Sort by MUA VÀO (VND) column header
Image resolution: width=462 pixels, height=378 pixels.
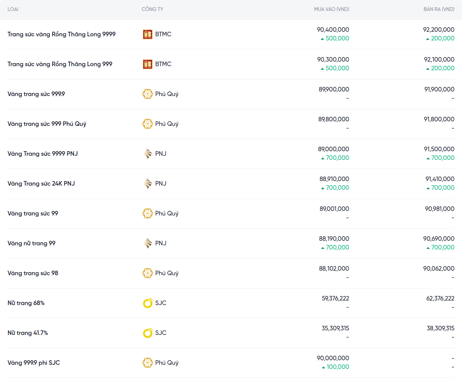(331, 9)
